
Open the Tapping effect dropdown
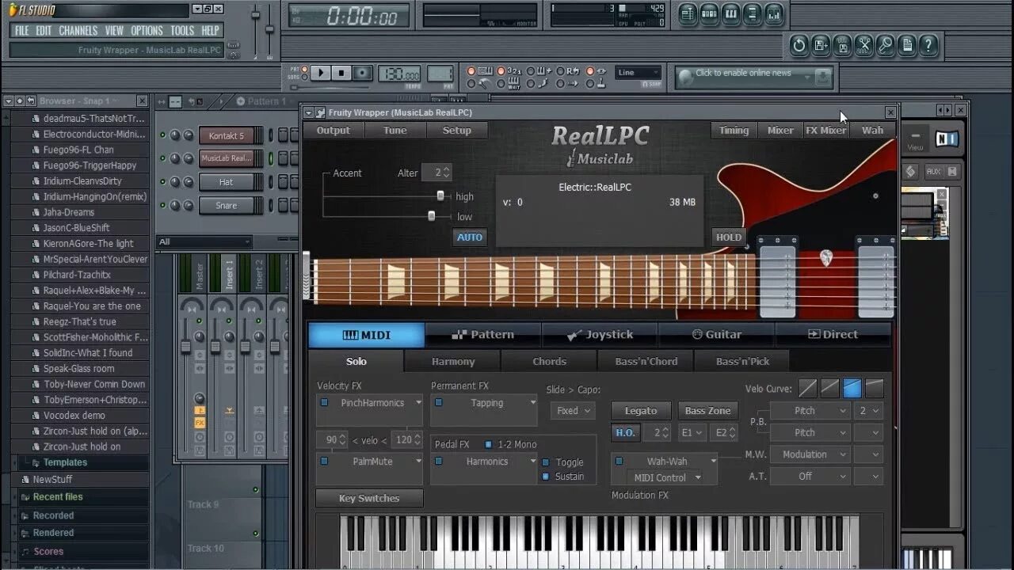tap(532, 402)
